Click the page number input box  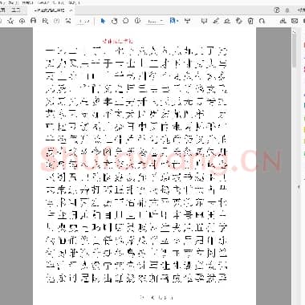click(80, 21)
